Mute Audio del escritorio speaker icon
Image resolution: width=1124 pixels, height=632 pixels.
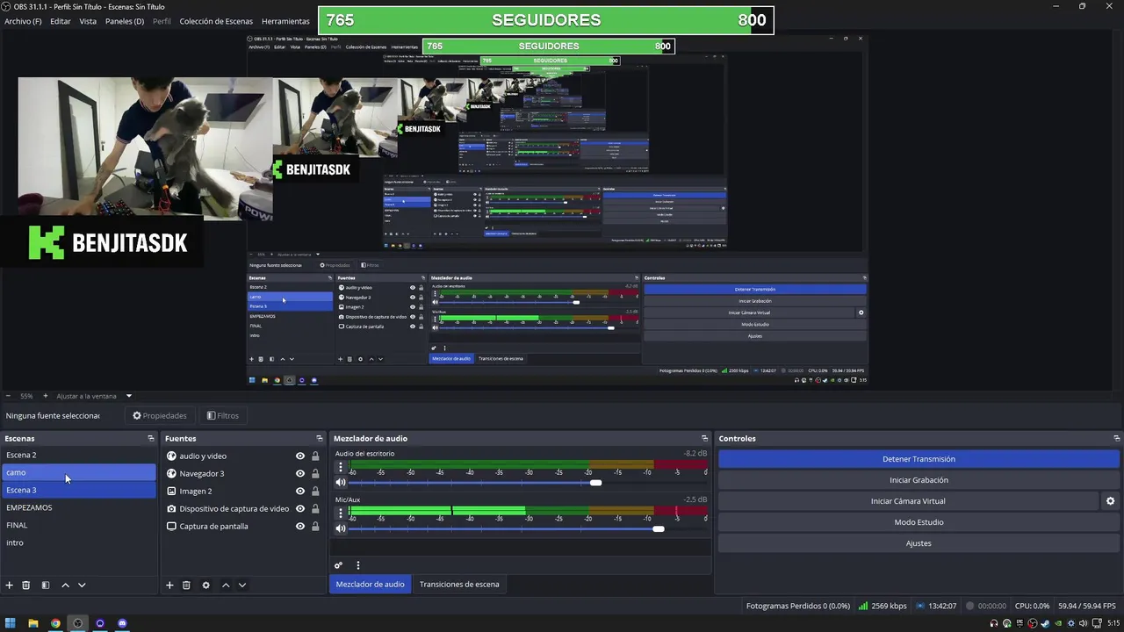(x=341, y=483)
